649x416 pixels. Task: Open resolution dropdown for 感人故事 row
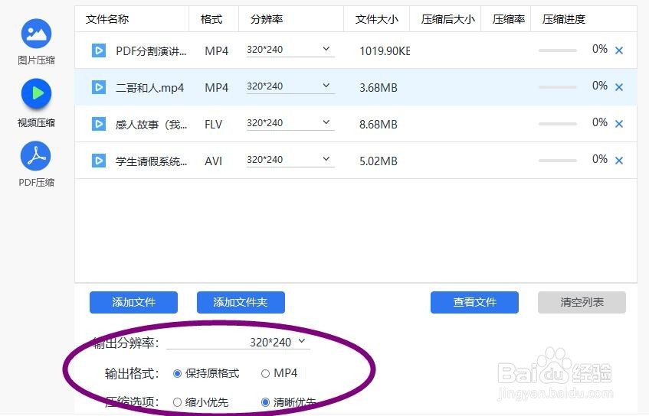click(x=290, y=123)
